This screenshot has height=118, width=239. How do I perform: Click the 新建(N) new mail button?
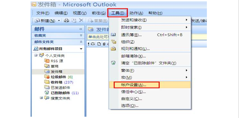[45, 20]
